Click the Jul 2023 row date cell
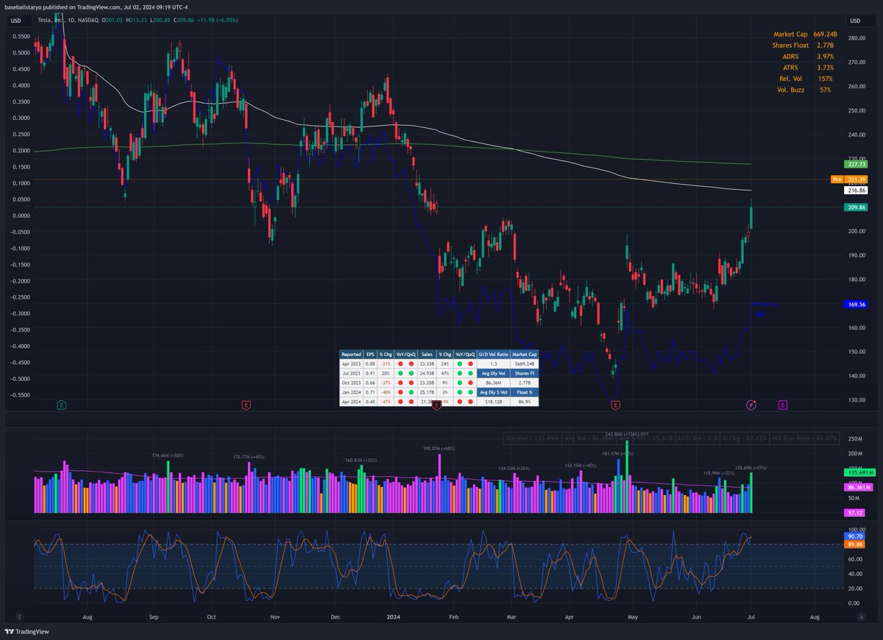 point(351,373)
